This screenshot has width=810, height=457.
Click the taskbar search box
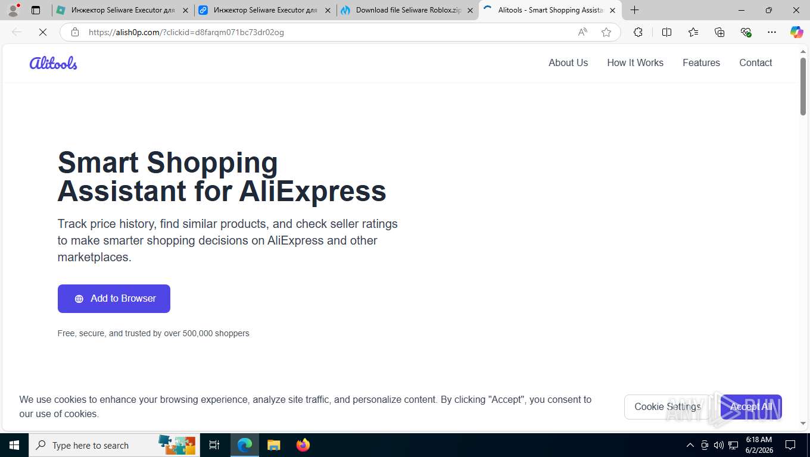click(113, 445)
